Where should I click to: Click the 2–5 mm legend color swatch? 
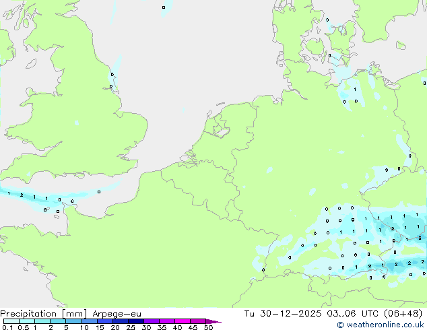(58, 321)
